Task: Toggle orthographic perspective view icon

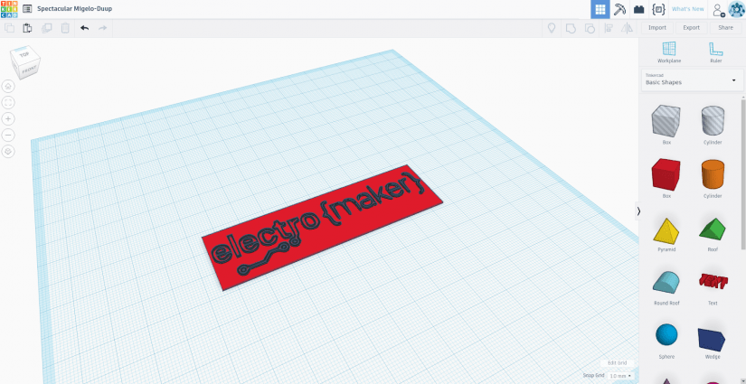Action: tap(8, 152)
